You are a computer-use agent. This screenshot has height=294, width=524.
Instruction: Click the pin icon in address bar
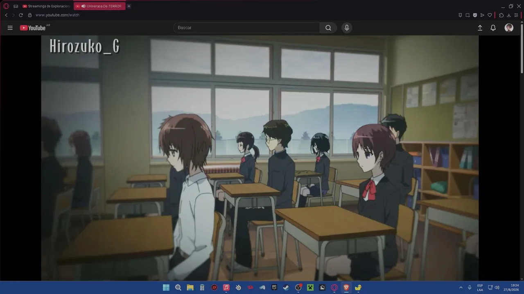pos(460,15)
